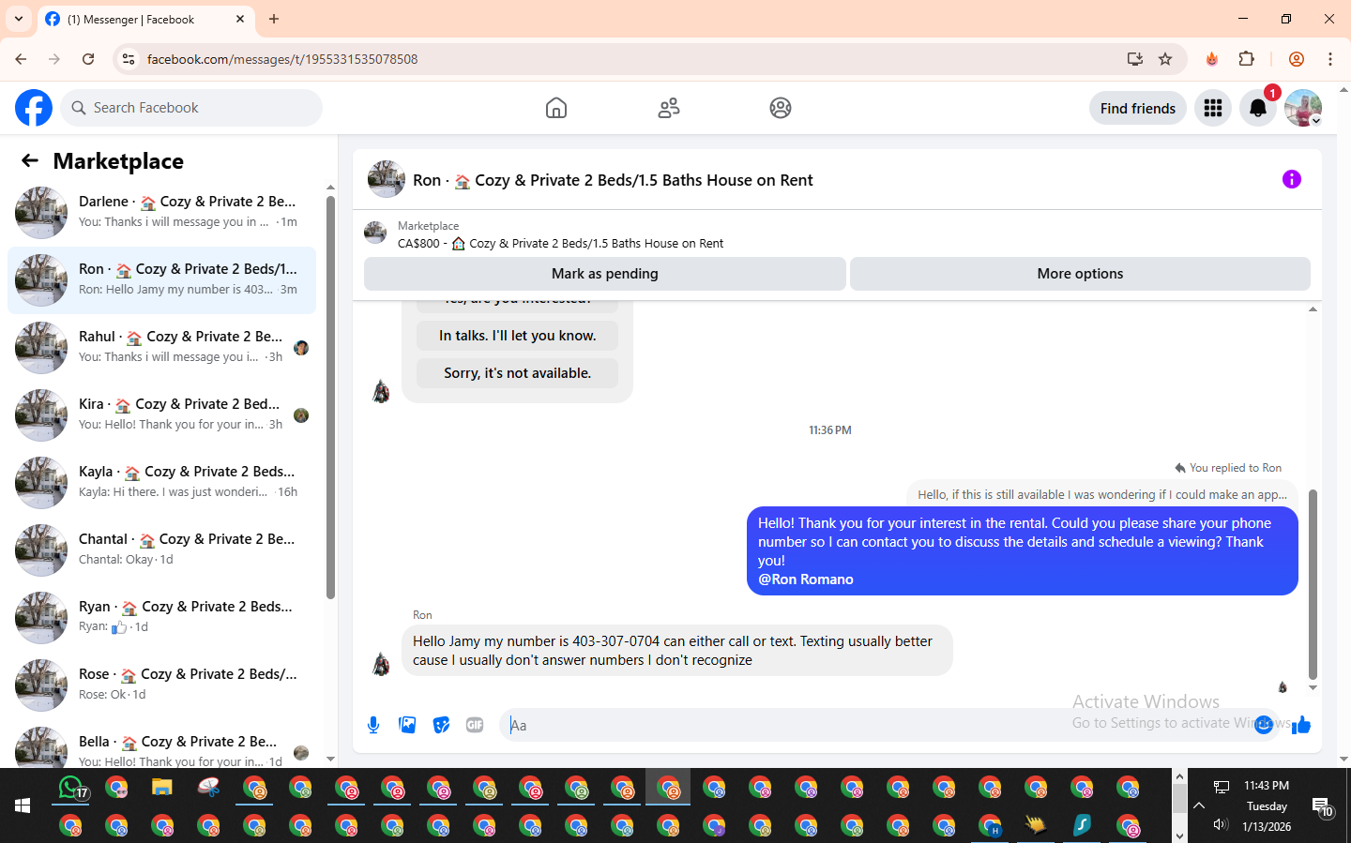Open conversation information purple icon
Viewport: 1351px width, 843px height.
[x=1292, y=179]
